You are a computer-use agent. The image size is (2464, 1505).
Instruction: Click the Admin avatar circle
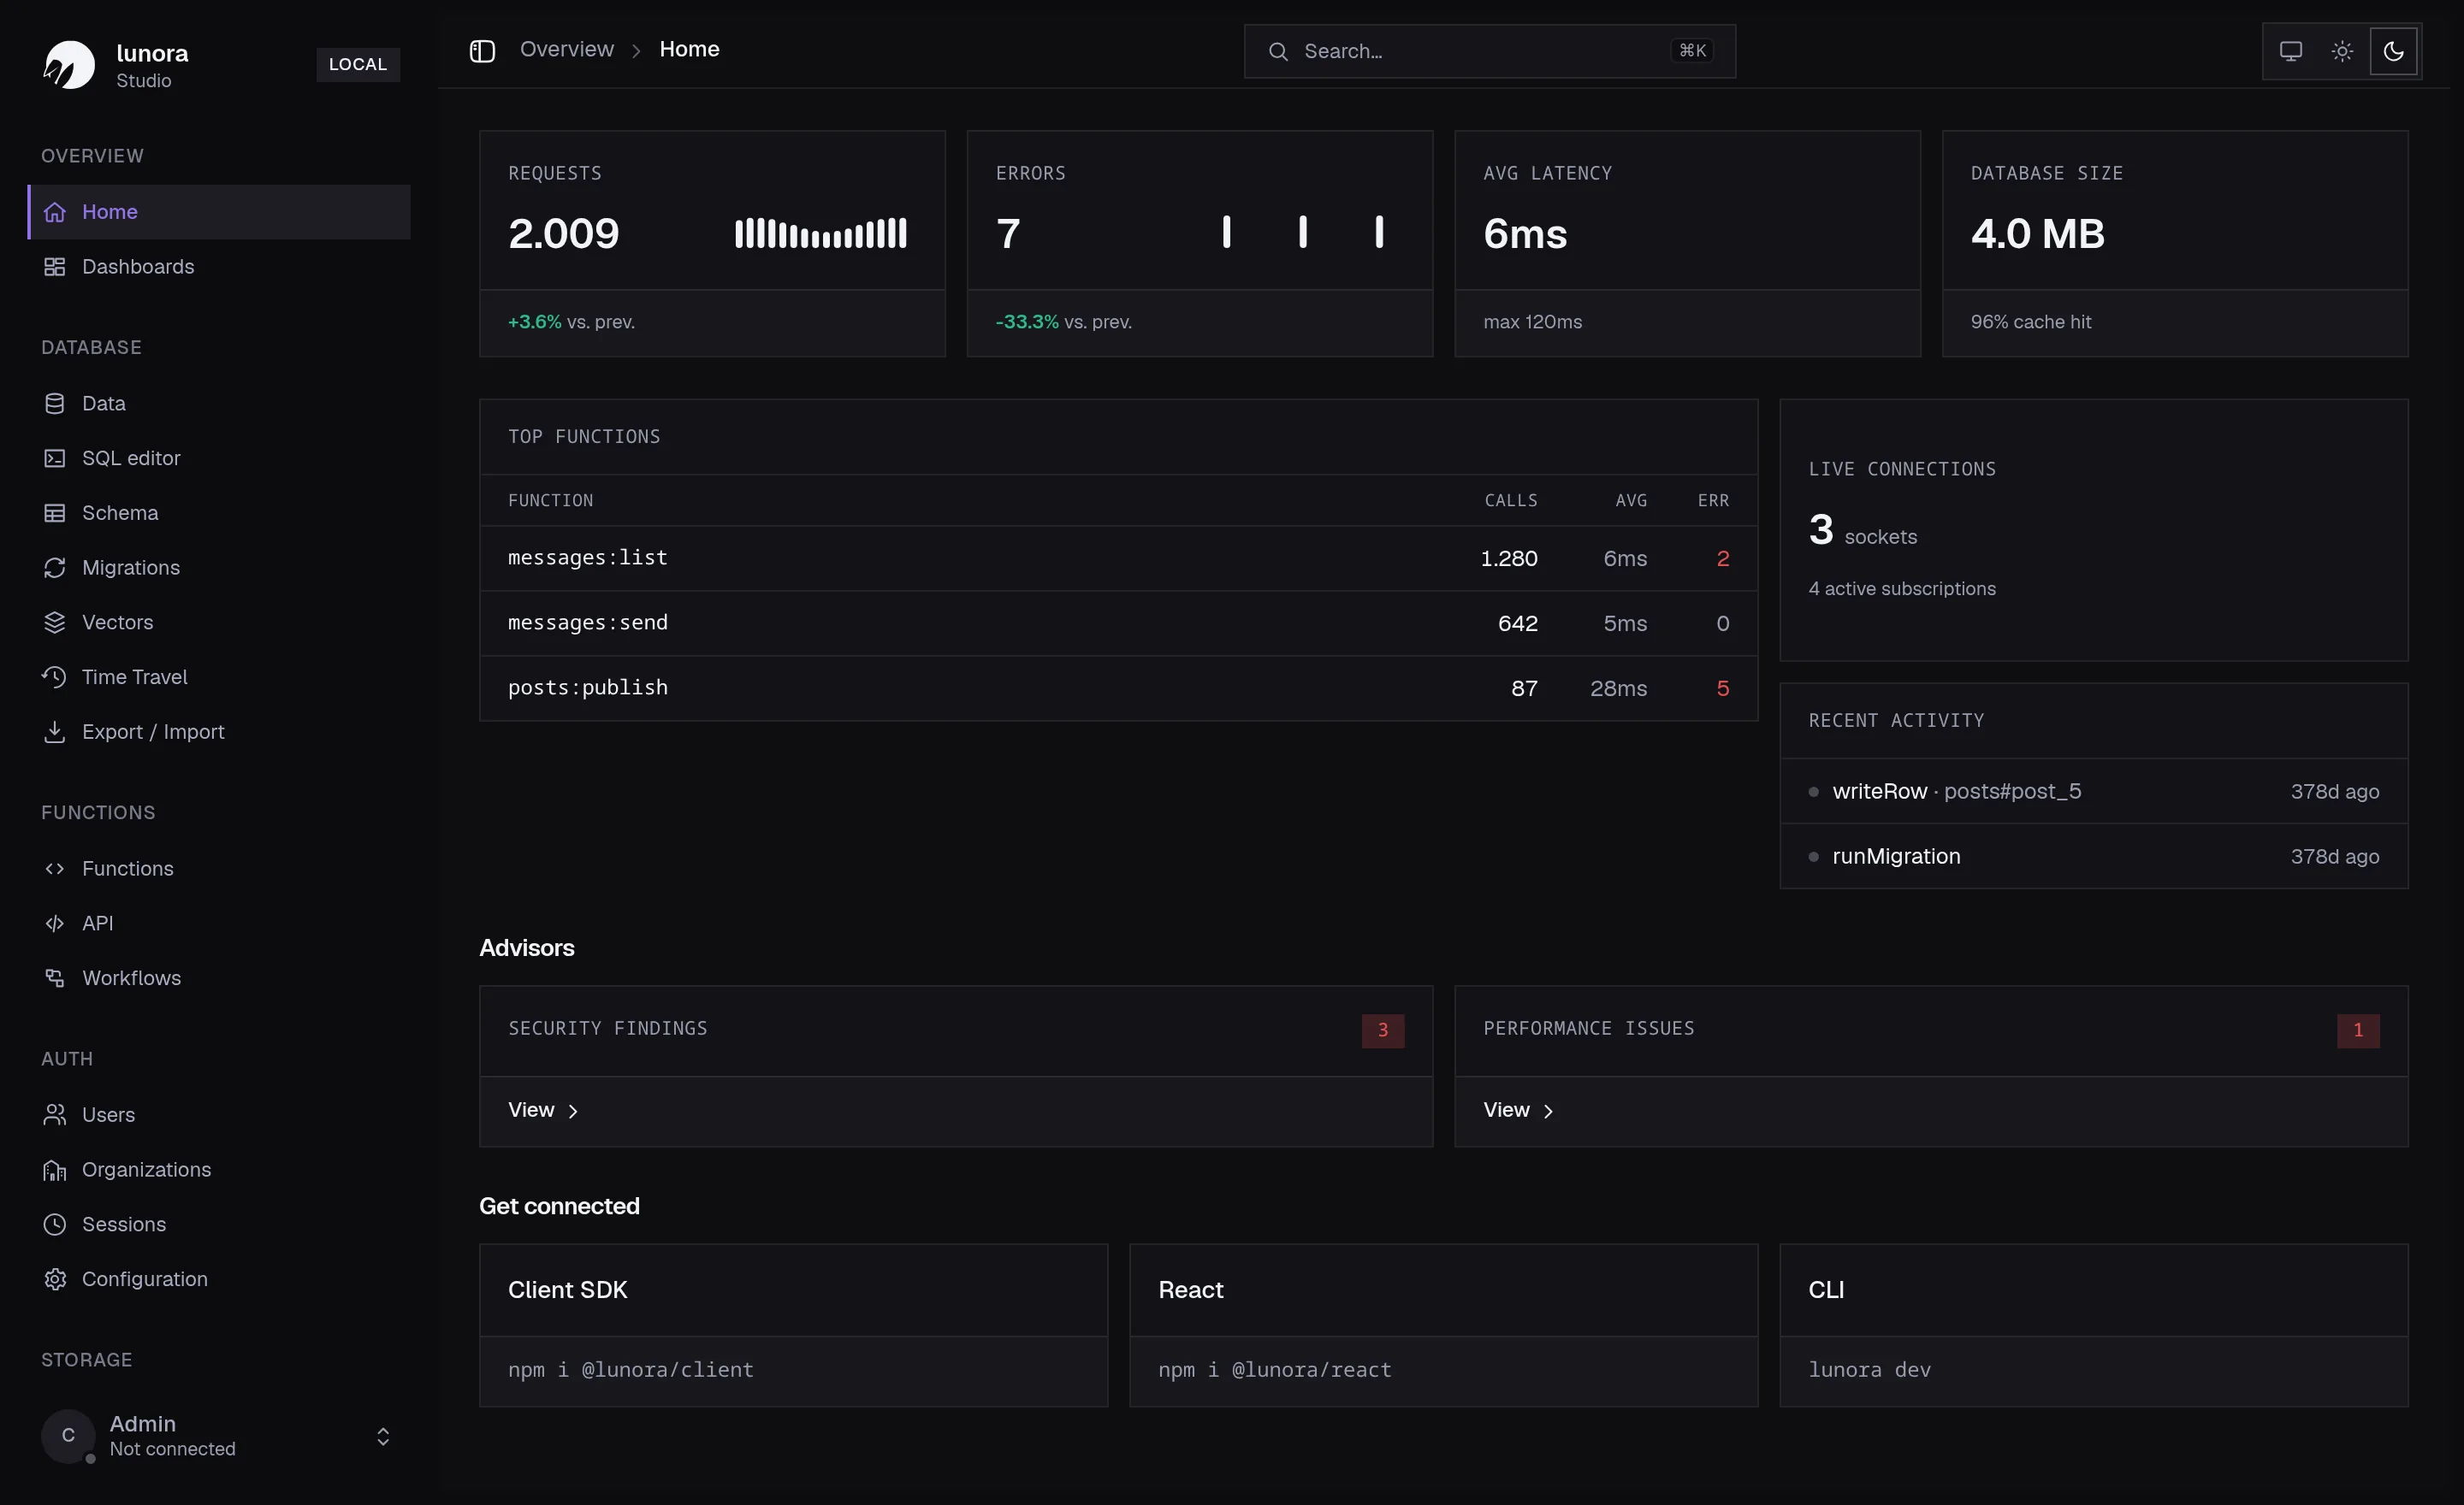pyautogui.click(x=68, y=1436)
